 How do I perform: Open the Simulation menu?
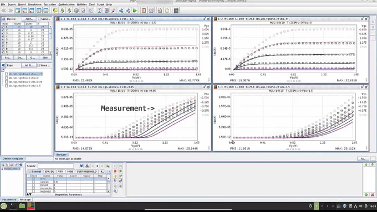coord(34,4)
